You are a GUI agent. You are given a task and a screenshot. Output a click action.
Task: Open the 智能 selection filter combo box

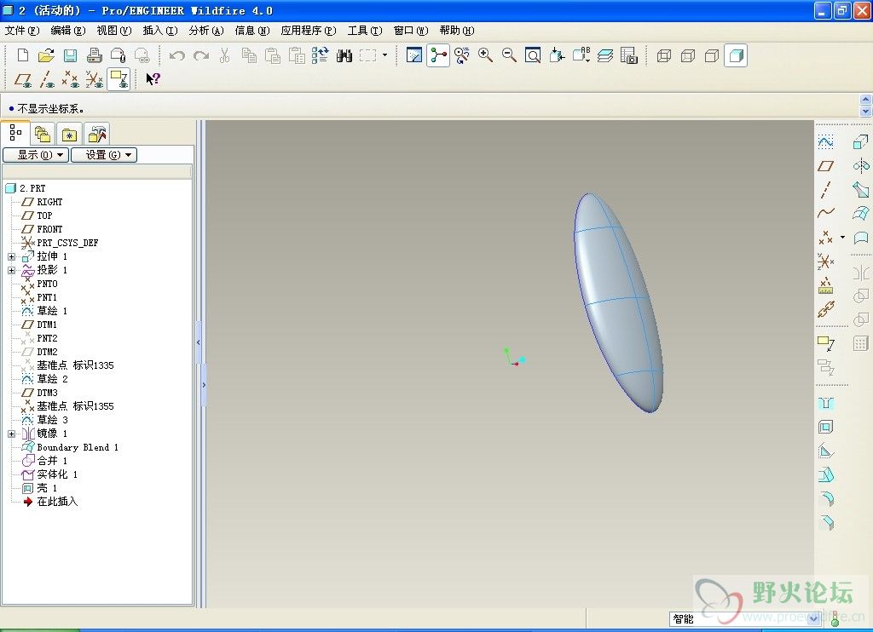point(745,618)
